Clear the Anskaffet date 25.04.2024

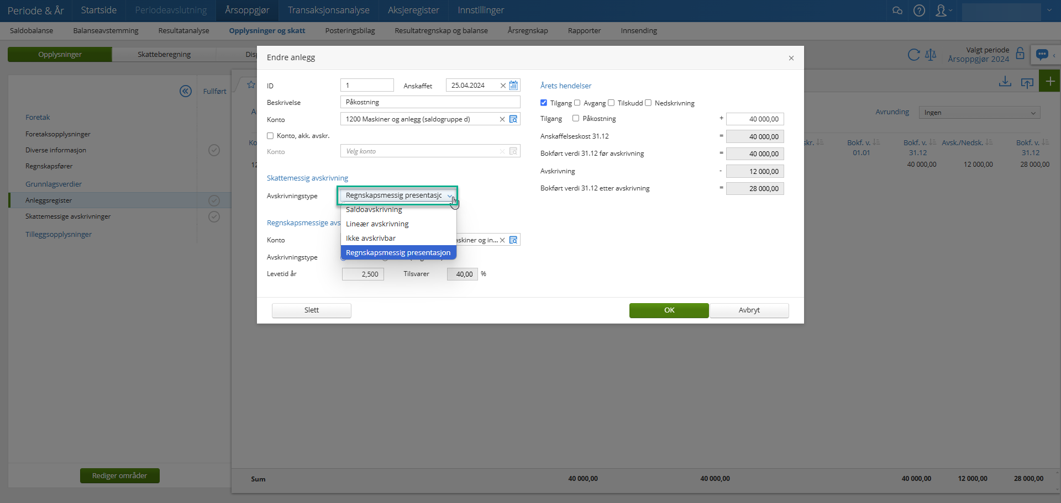[x=503, y=86]
